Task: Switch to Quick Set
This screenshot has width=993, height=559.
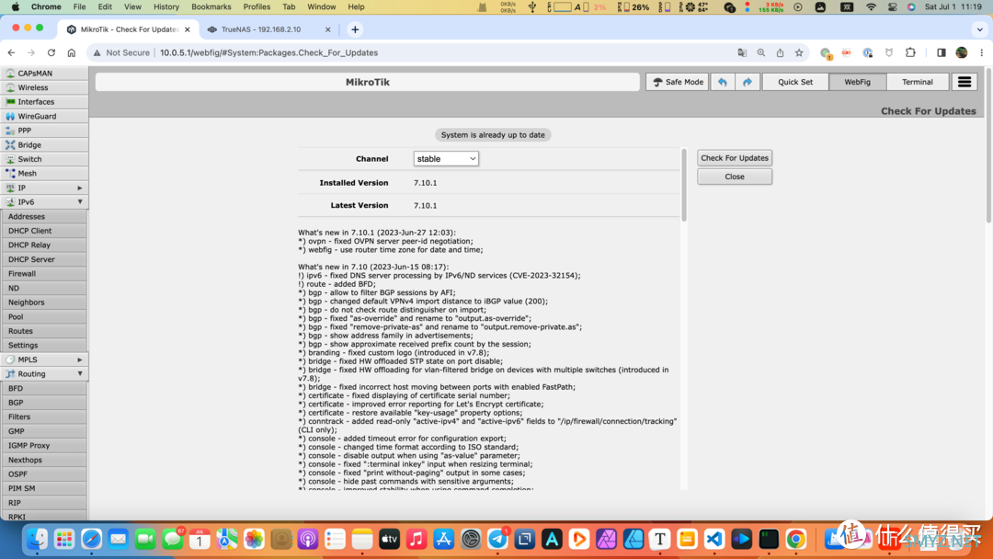Action: tap(795, 82)
